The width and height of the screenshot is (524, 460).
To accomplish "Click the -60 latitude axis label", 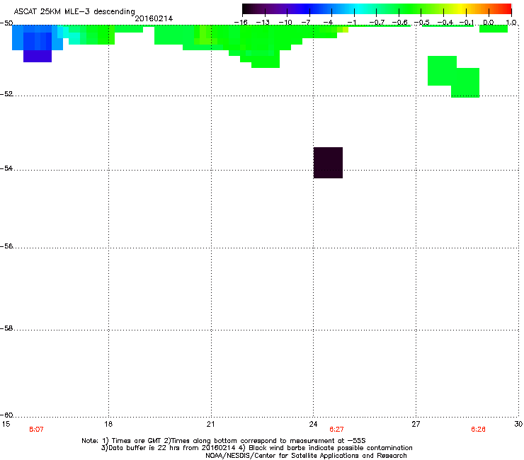I will pyautogui.click(x=6, y=415).
